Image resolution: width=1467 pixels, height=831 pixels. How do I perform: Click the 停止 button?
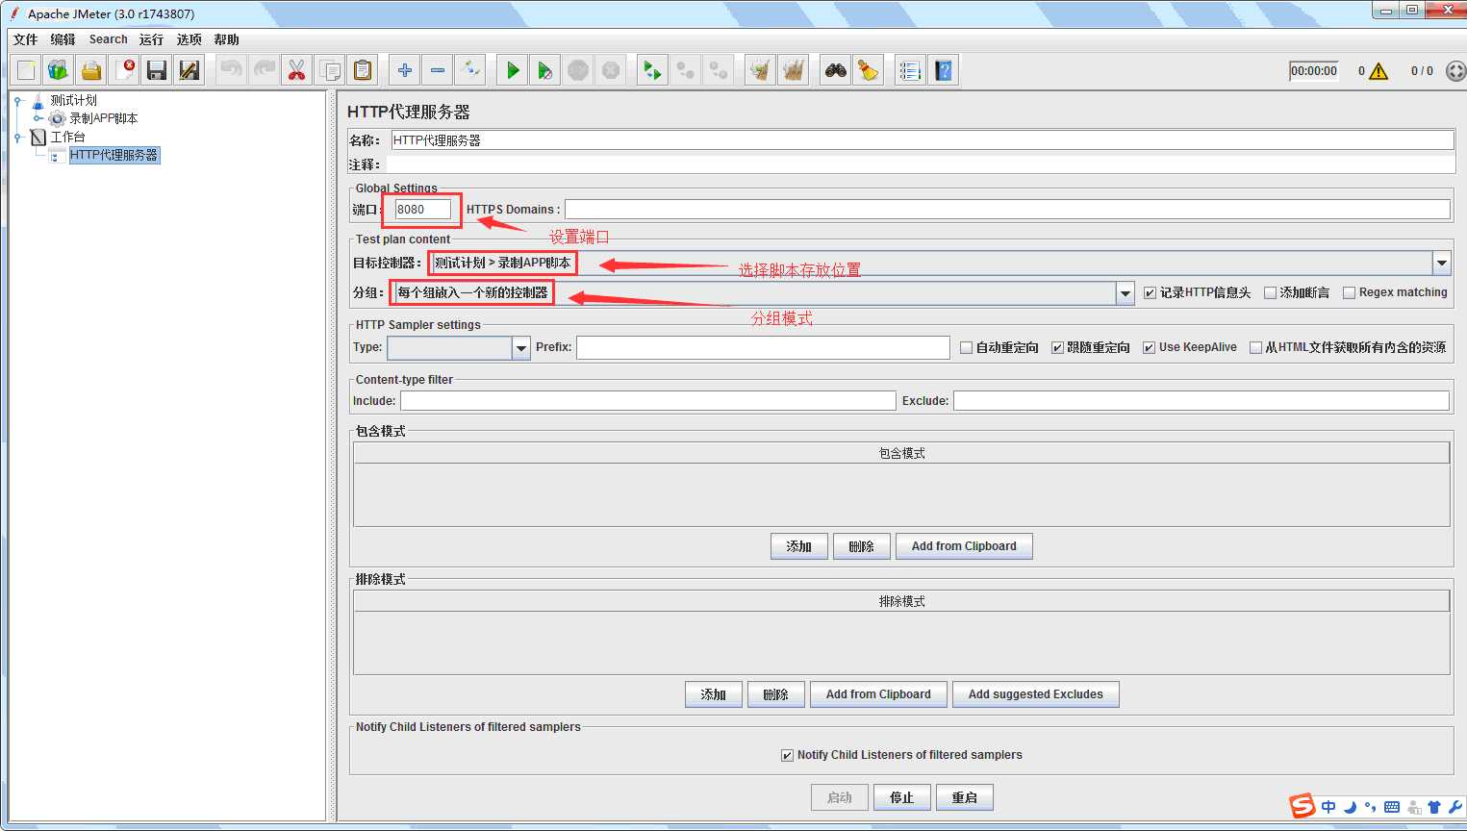click(x=901, y=797)
